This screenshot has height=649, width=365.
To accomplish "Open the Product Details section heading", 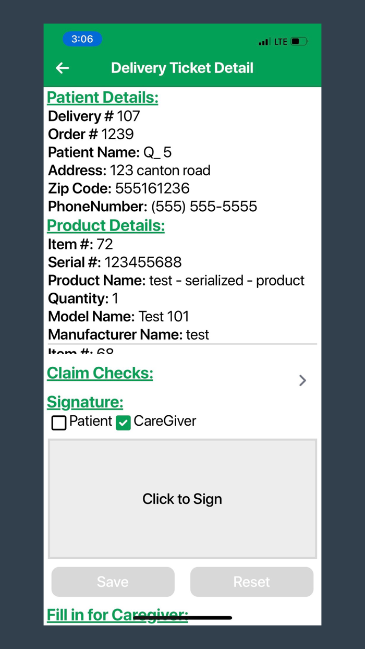I will [105, 225].
